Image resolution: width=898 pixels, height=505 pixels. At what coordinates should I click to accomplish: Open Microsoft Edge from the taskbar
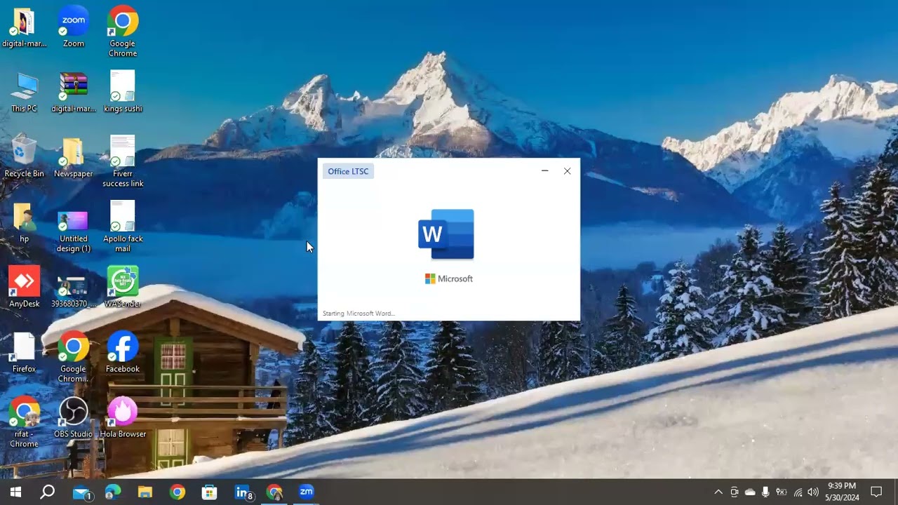113,492
